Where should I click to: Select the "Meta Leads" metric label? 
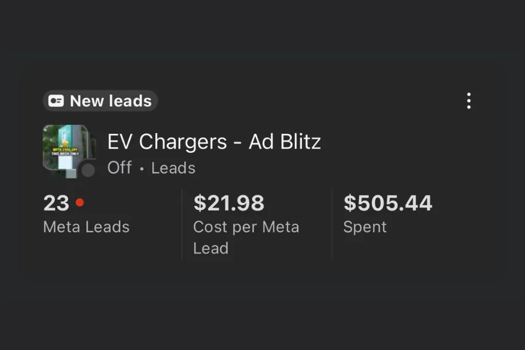(x=86, y=227)
